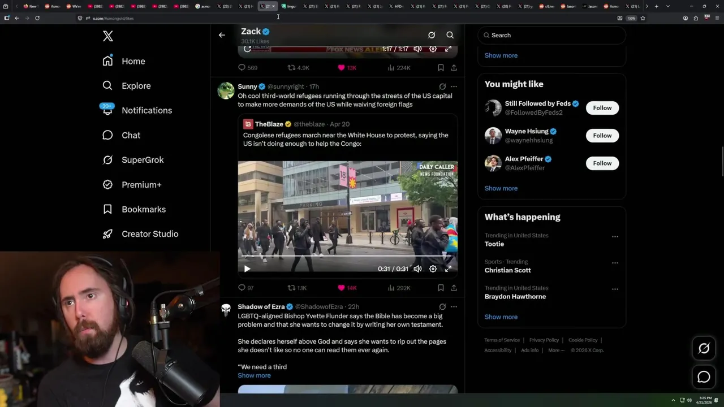Expand the More footer menu

click(x=556, y=350)
